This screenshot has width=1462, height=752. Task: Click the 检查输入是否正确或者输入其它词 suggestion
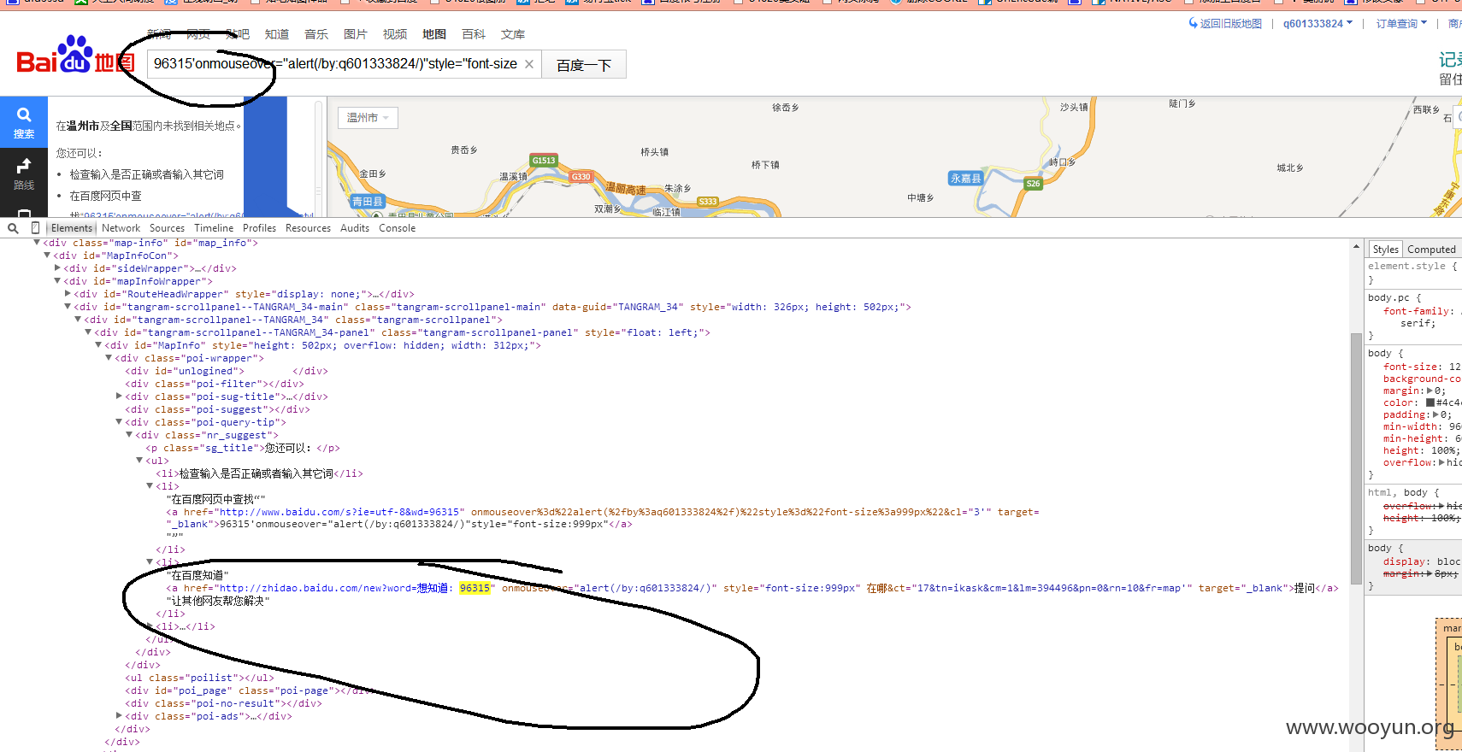click(x=146, y=174)
